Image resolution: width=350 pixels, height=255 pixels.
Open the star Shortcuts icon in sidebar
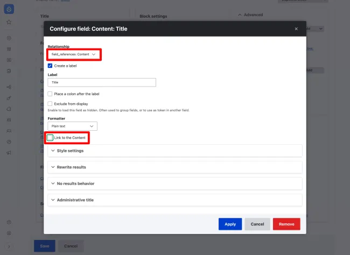(x=9, y=23)
